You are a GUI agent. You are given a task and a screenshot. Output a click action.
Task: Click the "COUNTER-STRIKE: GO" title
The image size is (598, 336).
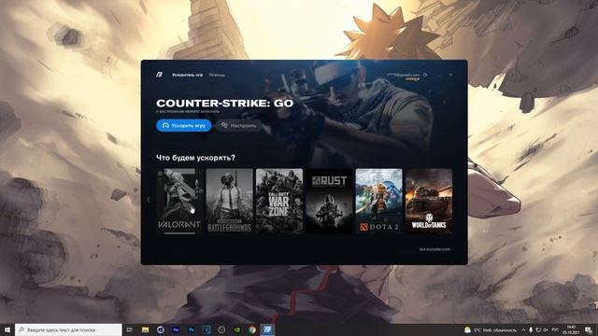pos(225,104)
